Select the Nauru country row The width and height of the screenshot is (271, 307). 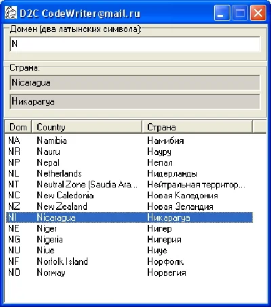tap(49, 151)
